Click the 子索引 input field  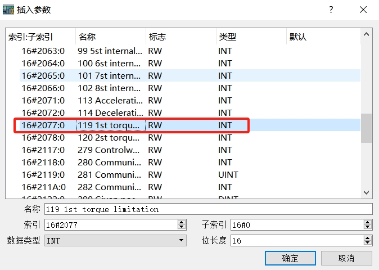click(x=296, y=225)
